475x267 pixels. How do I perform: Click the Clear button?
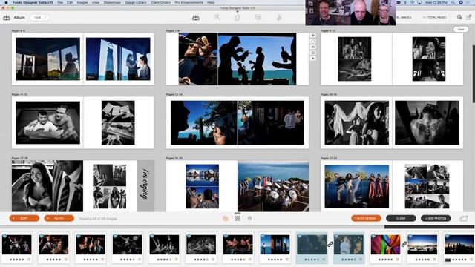tap(401, 218)
